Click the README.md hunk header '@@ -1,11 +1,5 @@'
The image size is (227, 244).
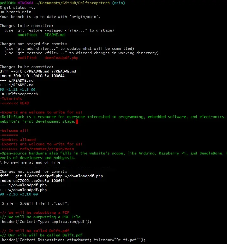pyautogui.click(x=18, y=90)
